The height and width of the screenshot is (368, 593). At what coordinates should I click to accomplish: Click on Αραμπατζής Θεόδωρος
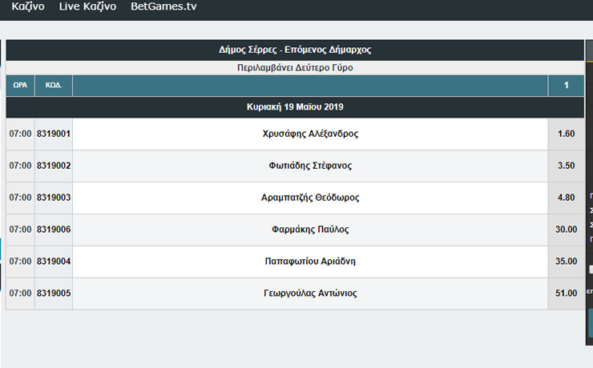(x=310, y=198)
